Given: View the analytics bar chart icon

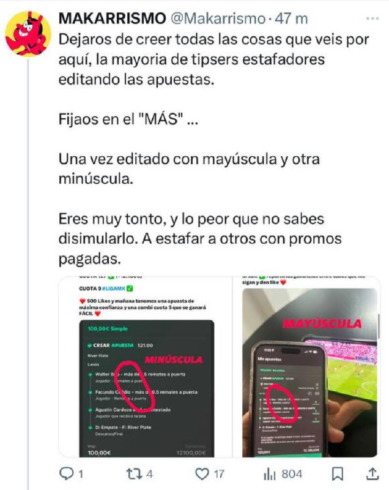Looking at the screenshot, I should [x=270, y=473].
